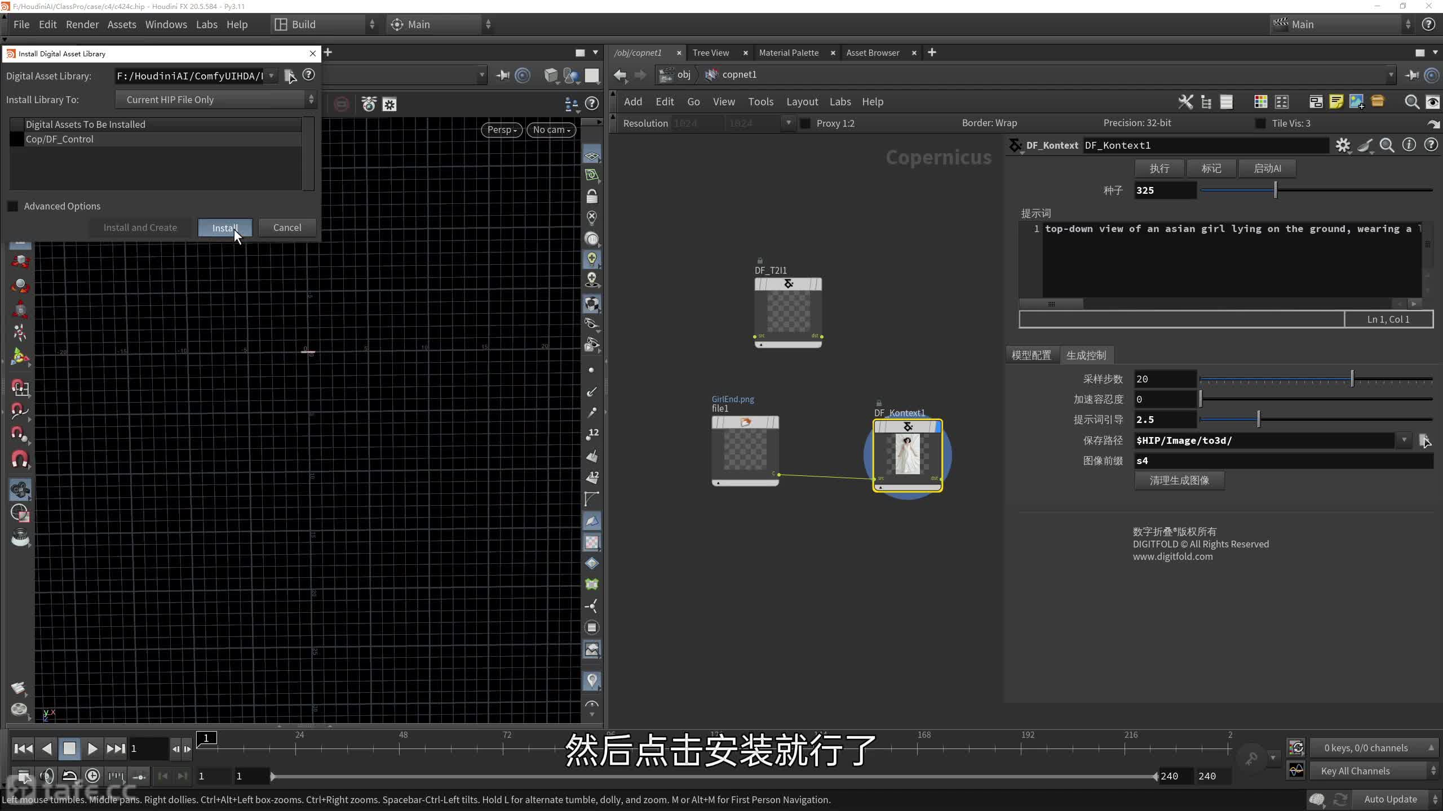This screenshot has width=1443, height=811.
Task: Toggle the Tile Vis checkbox
Action: (x=1260, y=123)
